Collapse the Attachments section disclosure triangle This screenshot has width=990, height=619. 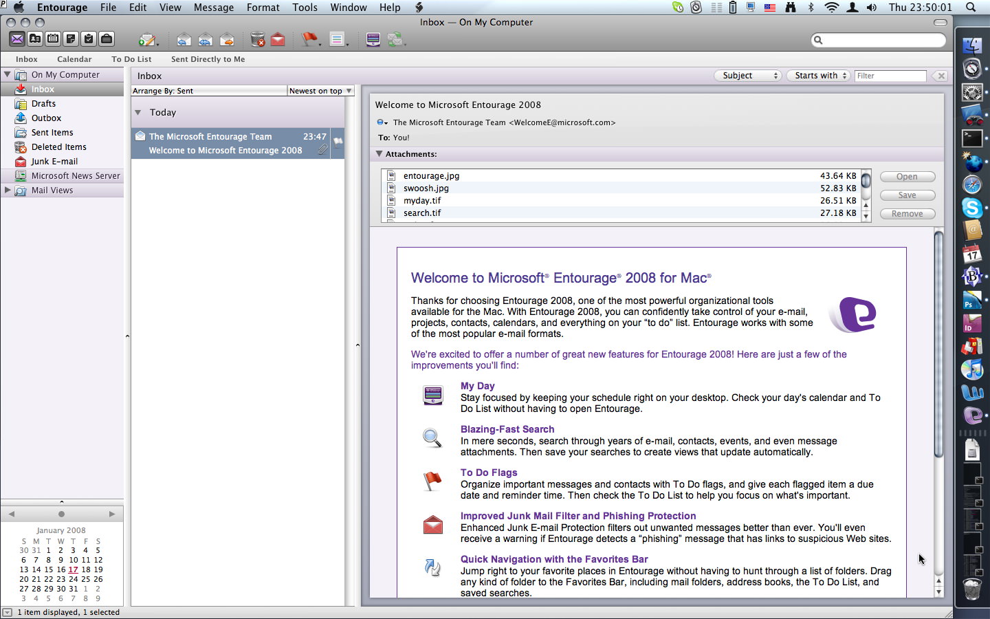(380, 154)
